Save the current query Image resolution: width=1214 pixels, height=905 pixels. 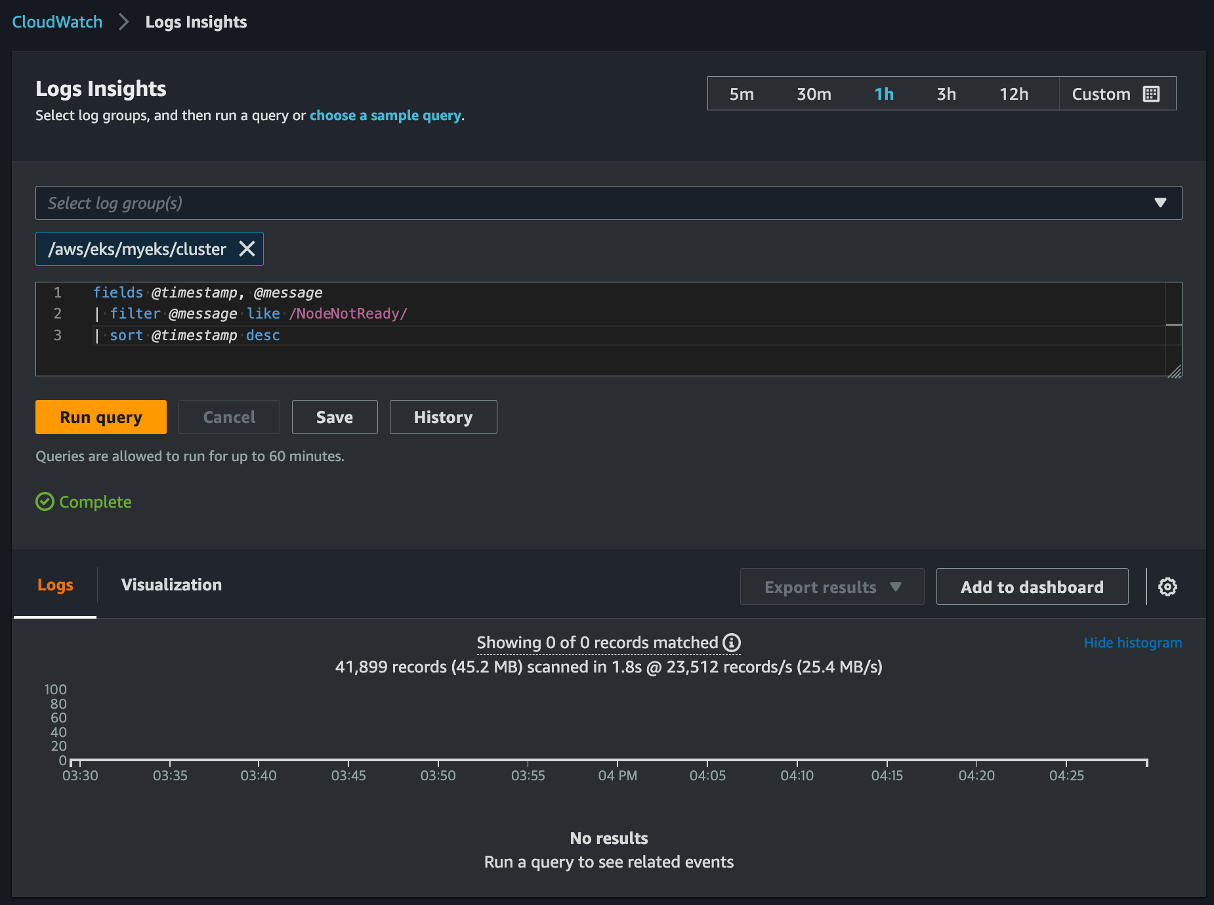click(x=335, y=417)
